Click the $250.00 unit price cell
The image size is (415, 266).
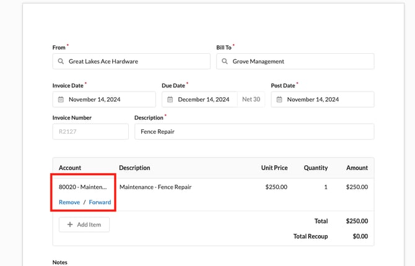tap(276, 186)
